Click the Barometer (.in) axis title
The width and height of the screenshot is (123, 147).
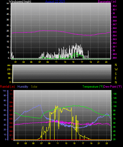(107, 2)
